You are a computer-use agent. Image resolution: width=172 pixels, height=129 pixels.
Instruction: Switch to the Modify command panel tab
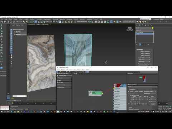click(x=140, y=25)
